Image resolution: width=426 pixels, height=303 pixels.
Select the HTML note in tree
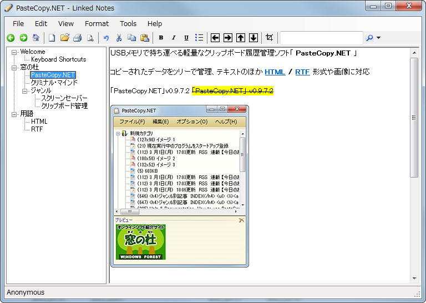point(39,121)
